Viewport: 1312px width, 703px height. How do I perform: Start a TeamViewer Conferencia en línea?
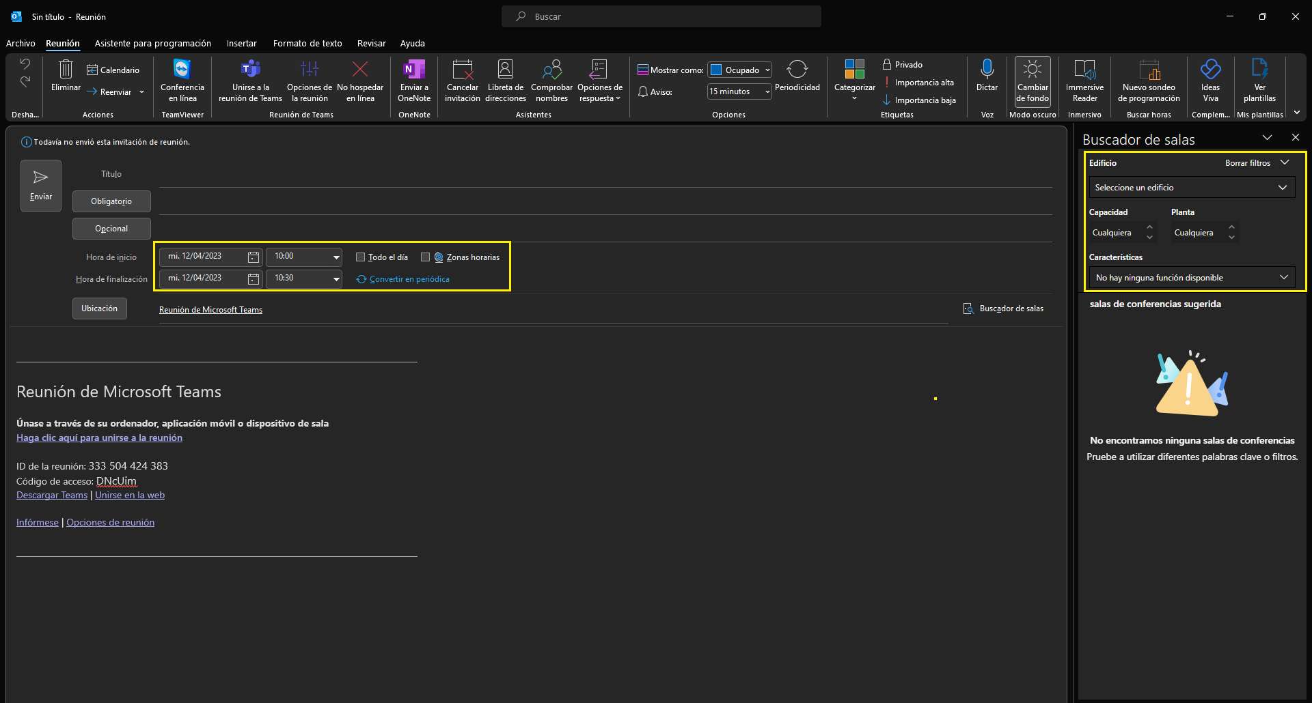(x=182, y=81)
